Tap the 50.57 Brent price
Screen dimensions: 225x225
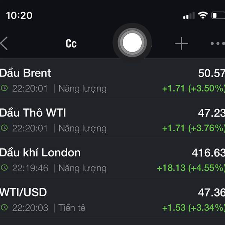(211, 73)
